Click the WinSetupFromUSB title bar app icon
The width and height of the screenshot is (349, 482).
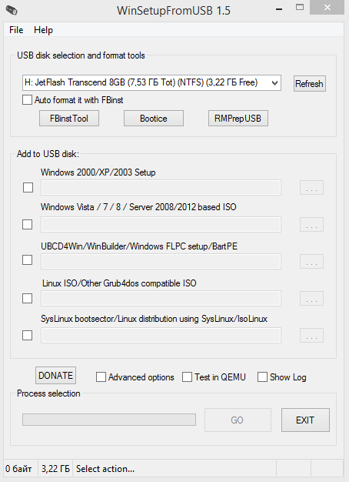click(12, 10)
